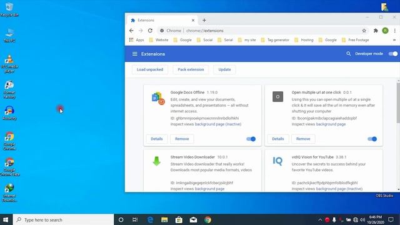
Task: Open Mail app from taskbar
Action: coord(193,219)
